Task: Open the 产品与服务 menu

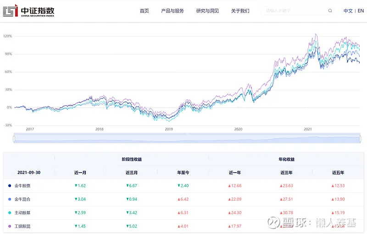Action: pos(172,11)
